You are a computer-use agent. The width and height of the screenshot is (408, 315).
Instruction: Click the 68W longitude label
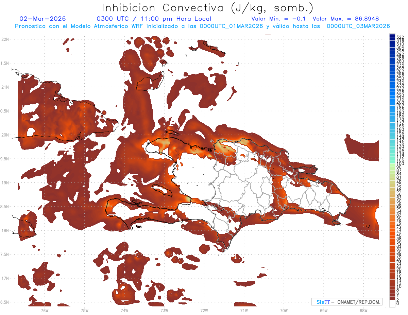tap(363, 310)
